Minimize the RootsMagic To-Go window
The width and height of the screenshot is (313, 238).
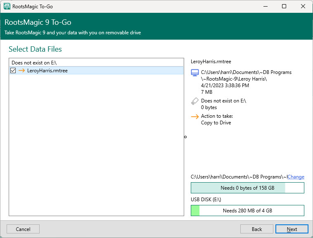coord(265,7)
